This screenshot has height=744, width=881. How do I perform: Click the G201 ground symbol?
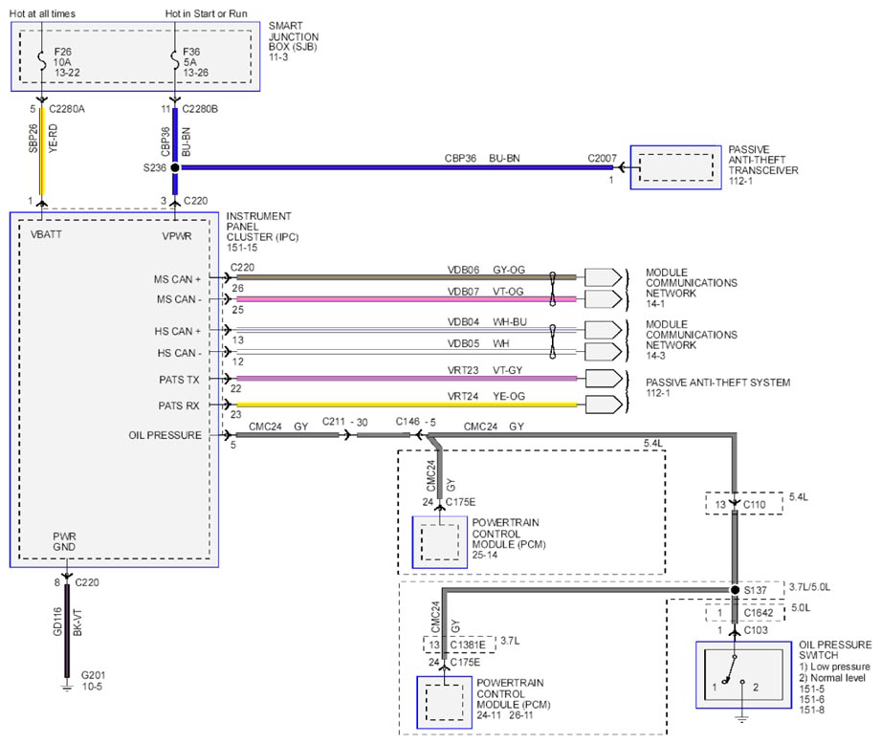click(x=67, y=687)
